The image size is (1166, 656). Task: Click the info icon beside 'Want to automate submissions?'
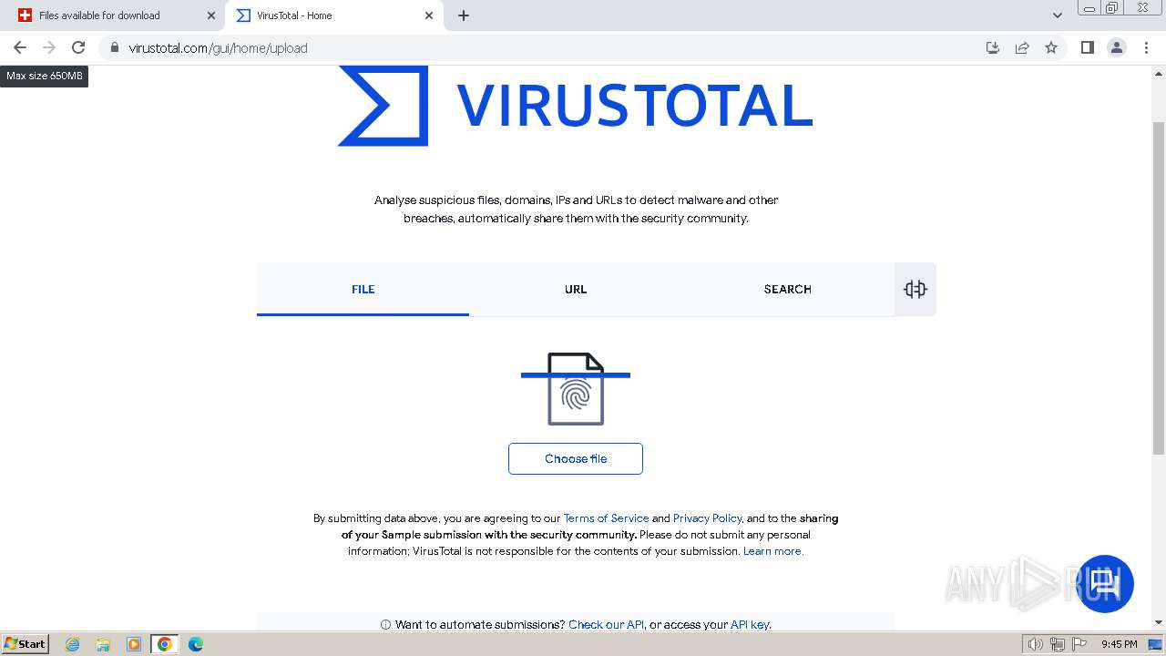coord(385,625)
